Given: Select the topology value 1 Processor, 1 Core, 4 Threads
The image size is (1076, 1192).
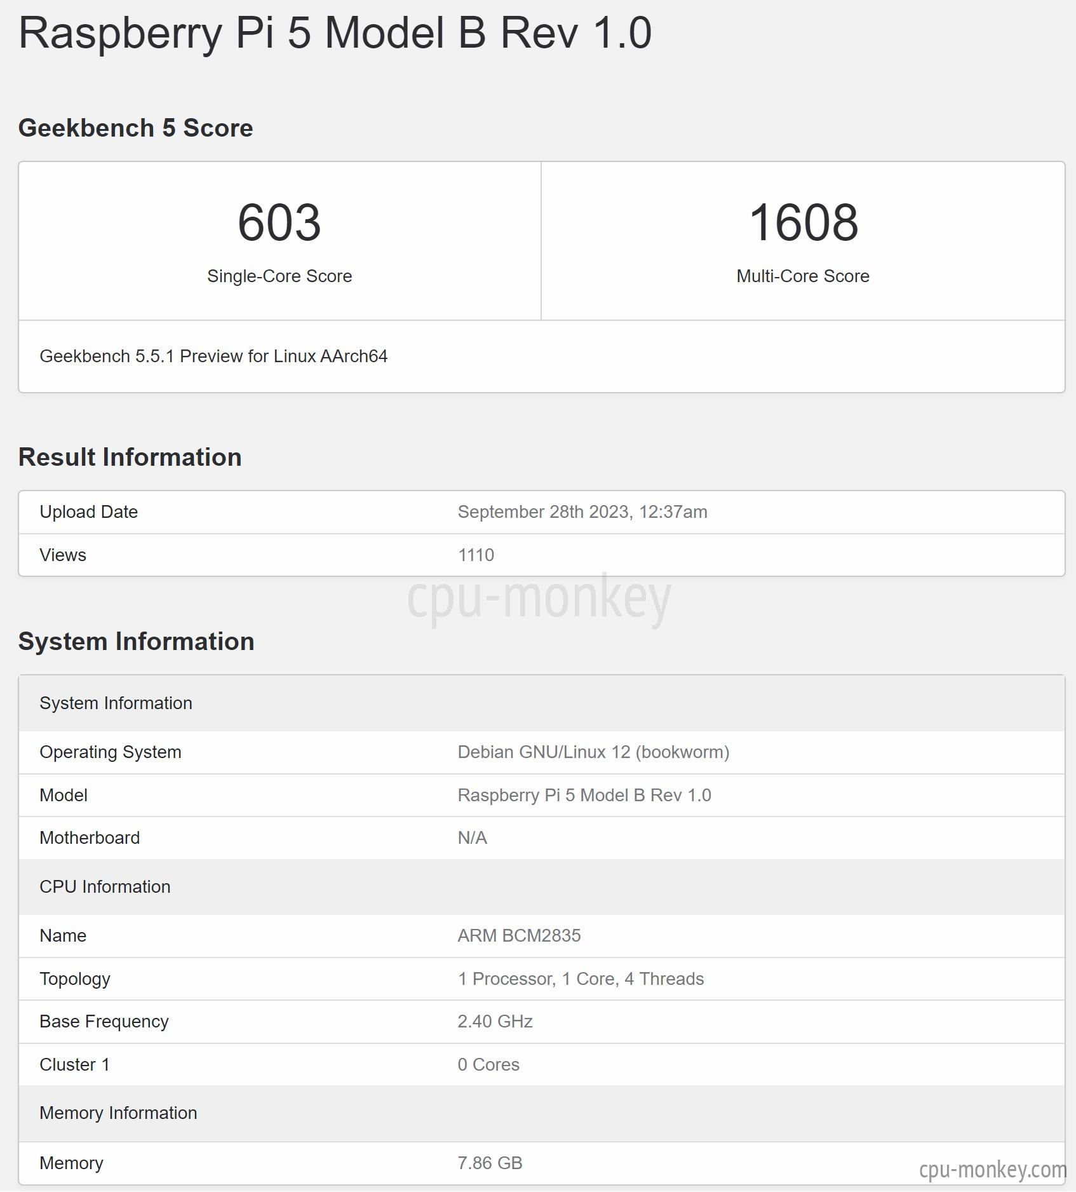Looking at the screenshot, I should click(x=581, y=979).
